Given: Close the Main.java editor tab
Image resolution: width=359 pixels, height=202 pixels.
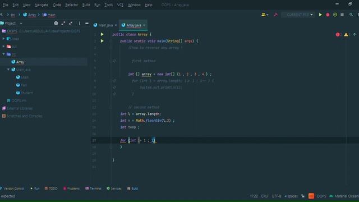Looking at the screenshot, I should (116, 25).
